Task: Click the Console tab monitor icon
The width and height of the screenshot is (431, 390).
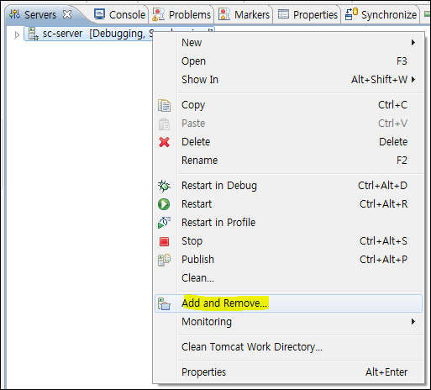Action: (99, 14)
